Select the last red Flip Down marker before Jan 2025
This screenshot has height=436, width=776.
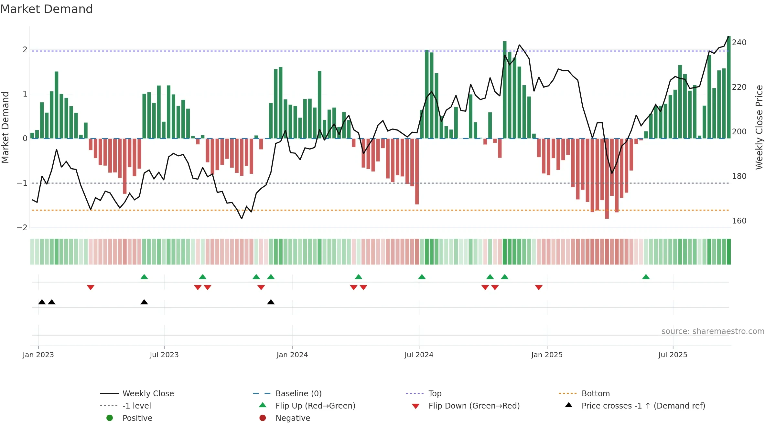(x=539, y=287)
